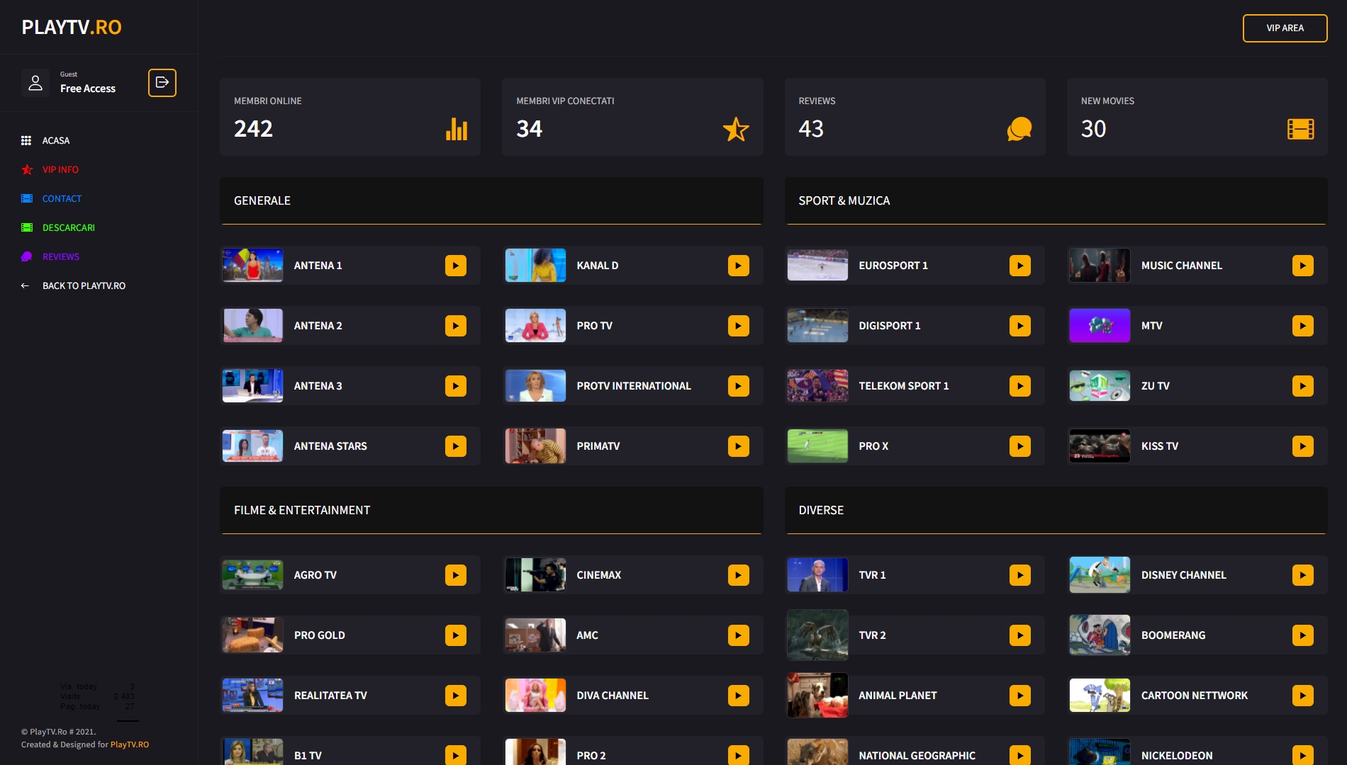The width and height of the screenshot is (1347, 765).
Task: Click the star icon in Membri VIP Conectati
Action: click(735, 129)
